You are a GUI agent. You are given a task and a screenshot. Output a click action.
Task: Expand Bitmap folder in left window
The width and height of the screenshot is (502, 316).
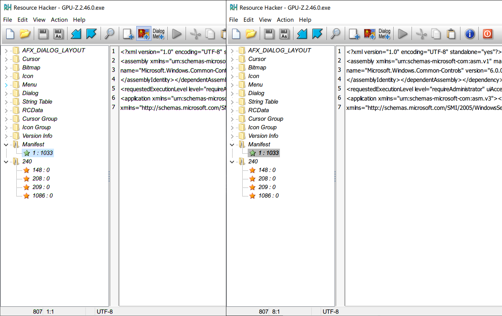[x=6, y=68]
